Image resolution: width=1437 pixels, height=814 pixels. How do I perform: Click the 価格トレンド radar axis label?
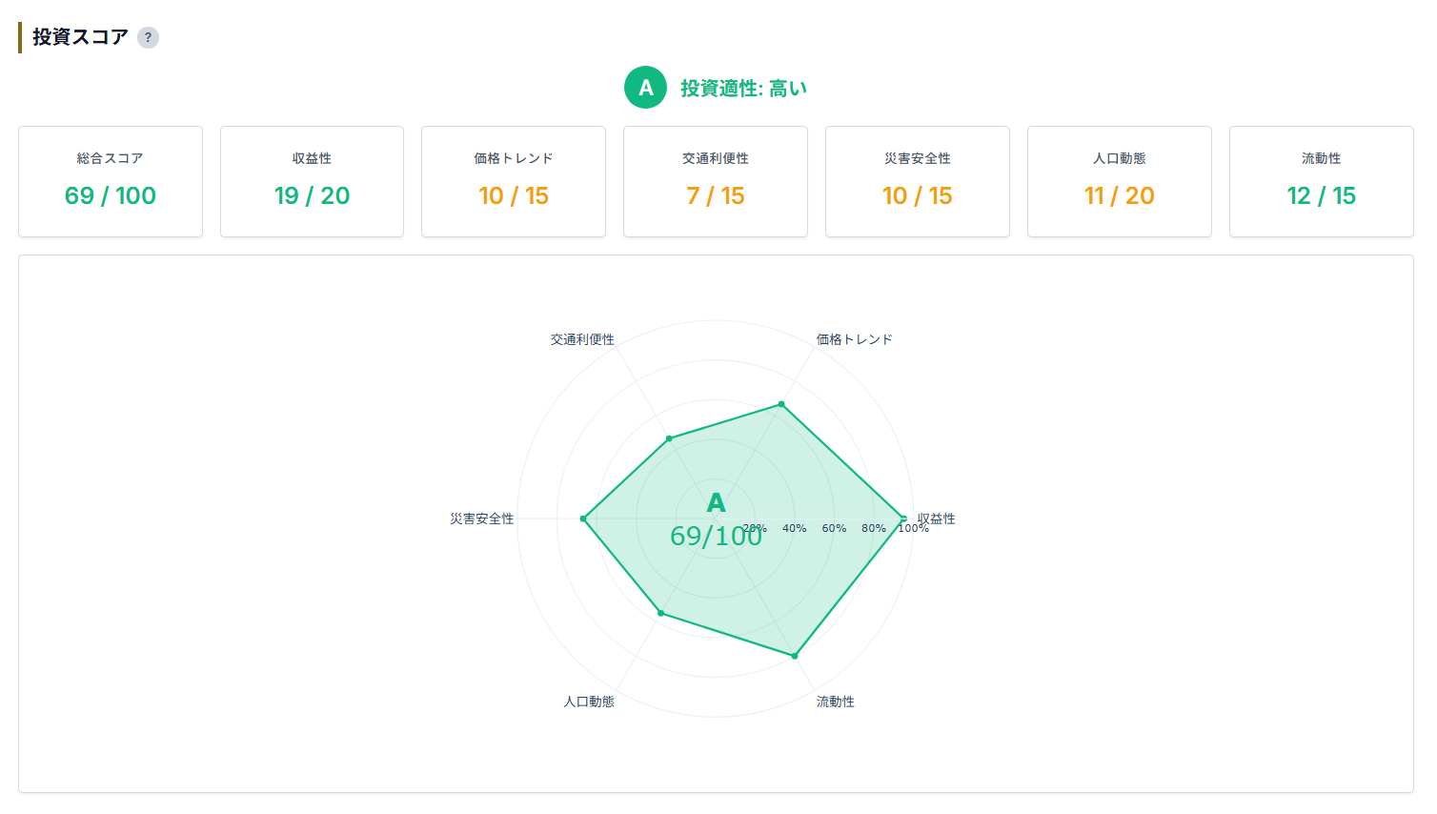[855, 339]
